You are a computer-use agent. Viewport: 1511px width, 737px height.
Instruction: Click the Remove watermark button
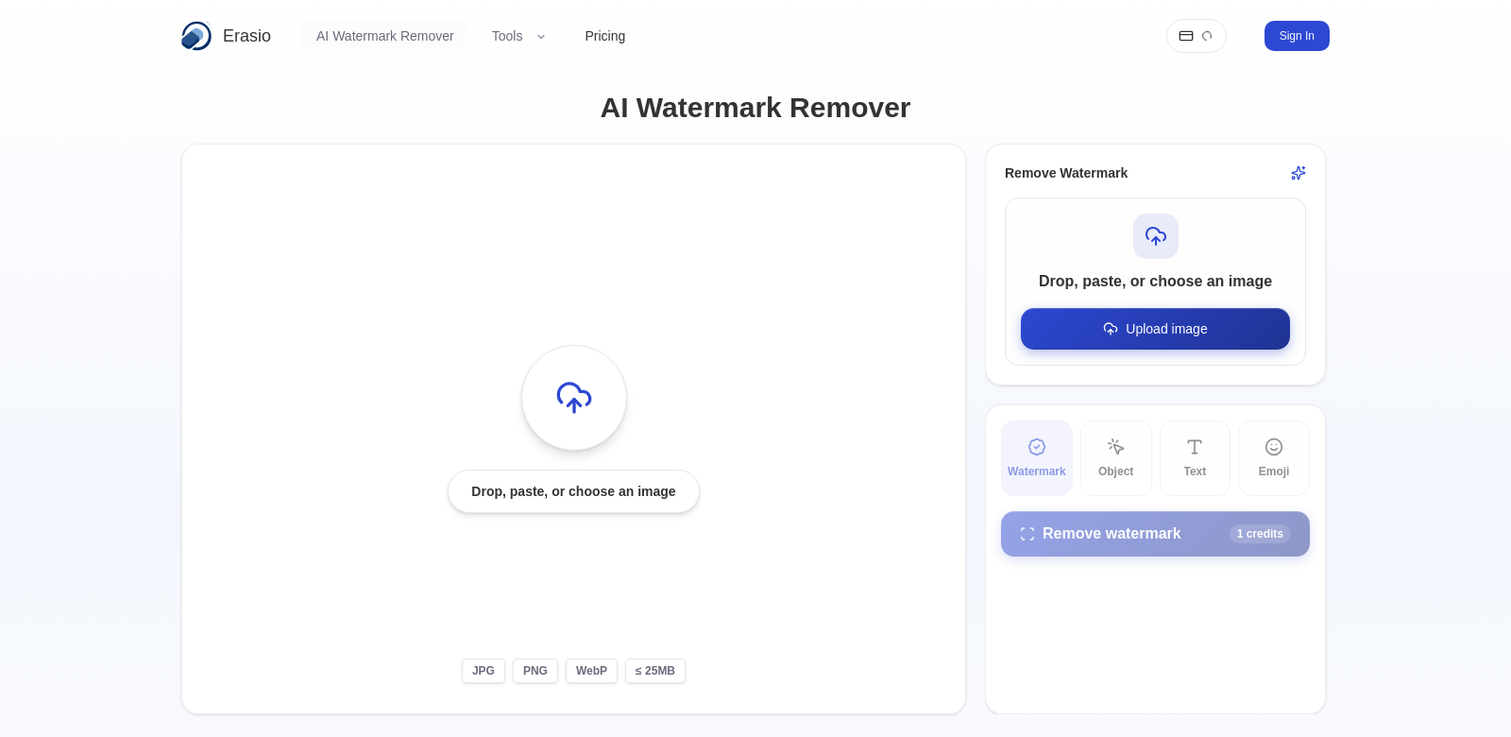tap(1155, 534)
